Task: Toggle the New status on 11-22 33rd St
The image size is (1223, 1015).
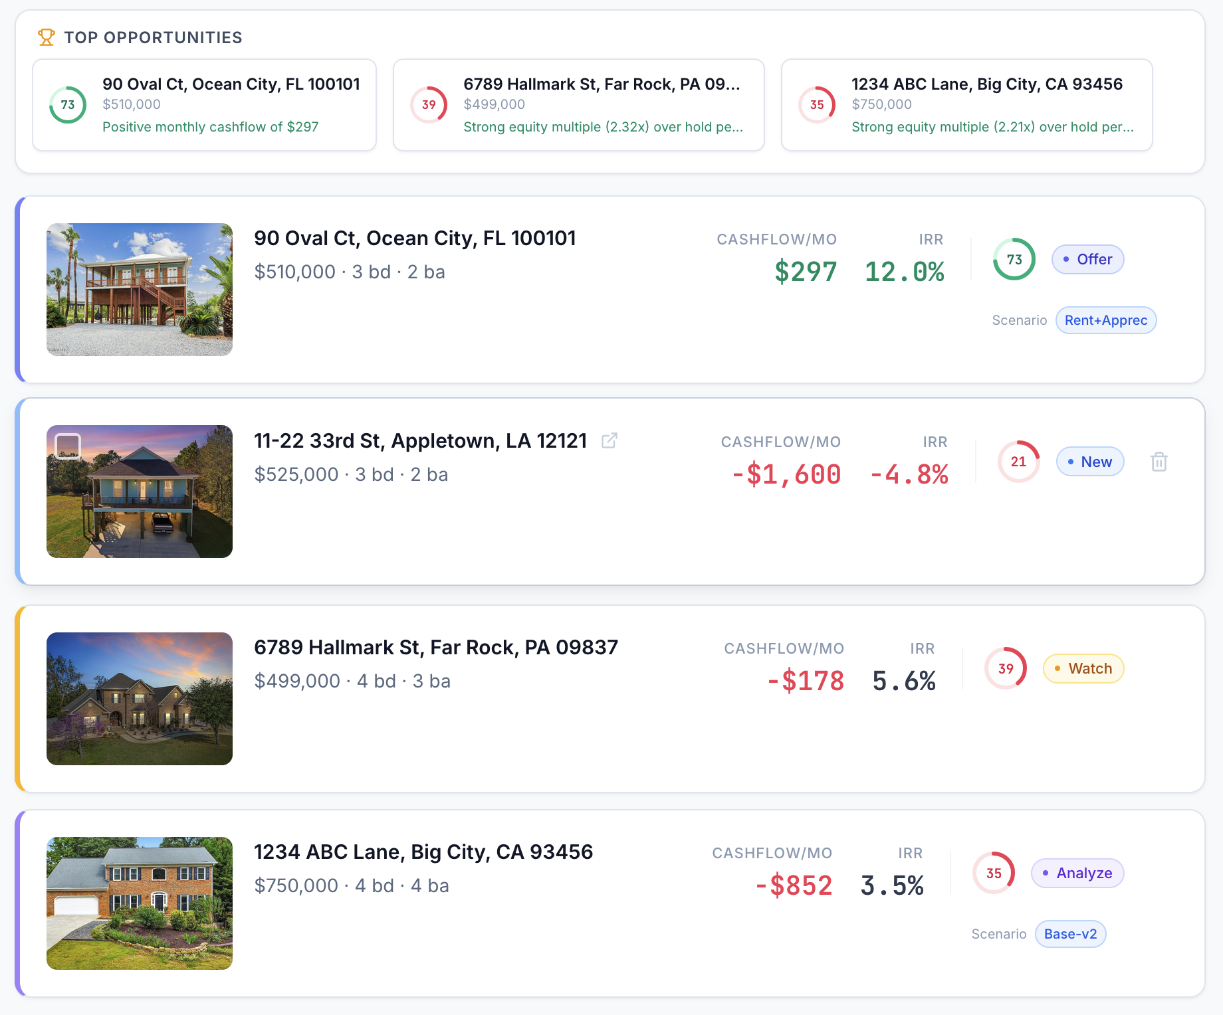Action: (1090, 461)
